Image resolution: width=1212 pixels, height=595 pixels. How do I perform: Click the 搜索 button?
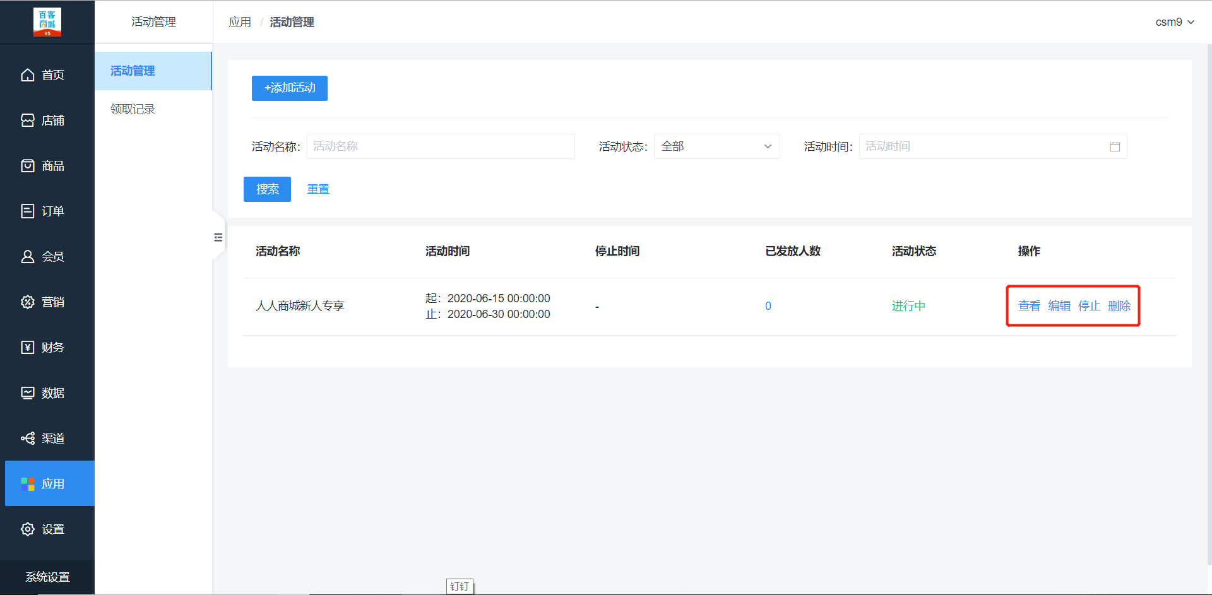[x=267, y=189]
